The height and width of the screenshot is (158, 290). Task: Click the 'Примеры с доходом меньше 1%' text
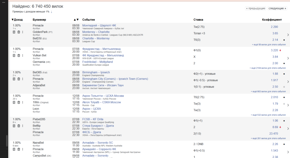click(x=31, y=12)
